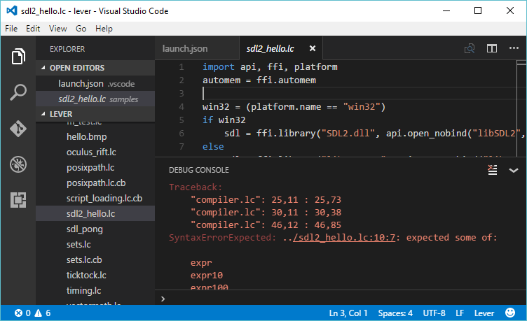Image resolution: width=527 pixels, height=321 pixels.
Task: Switch to the launch.json tab
Action: [x=185, y=49]
